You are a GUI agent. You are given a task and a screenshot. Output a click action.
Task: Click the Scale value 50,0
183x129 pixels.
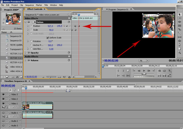click(51, 30)
